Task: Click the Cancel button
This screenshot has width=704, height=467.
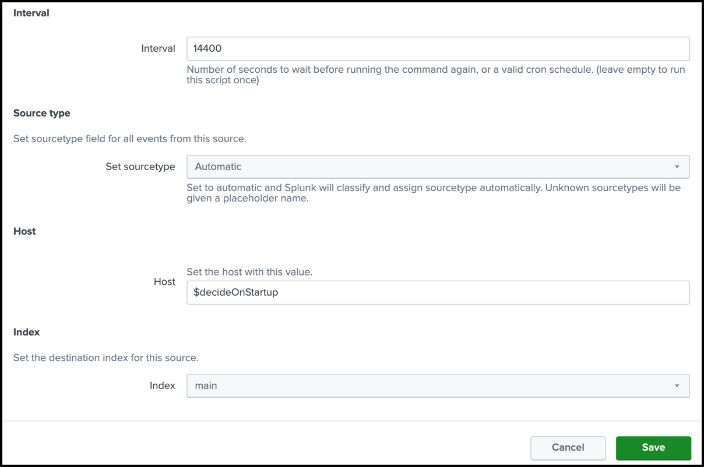Action: 568,447
